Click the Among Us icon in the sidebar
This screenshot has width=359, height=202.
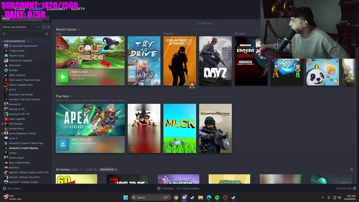click(6, 104)
